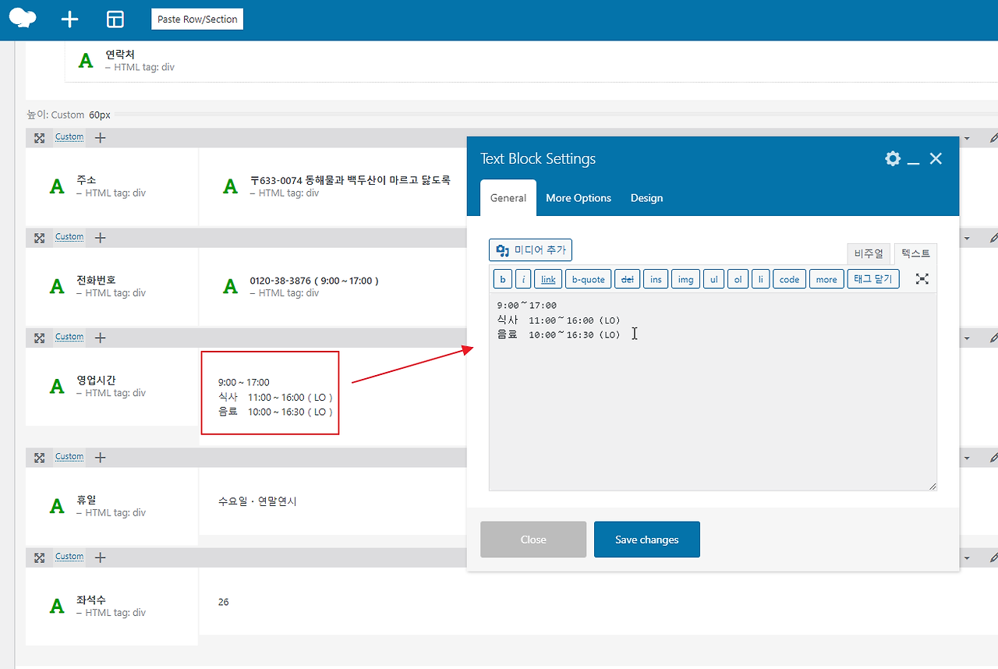
Task: Click the WPBakery cloud logo
Action: 23,19
